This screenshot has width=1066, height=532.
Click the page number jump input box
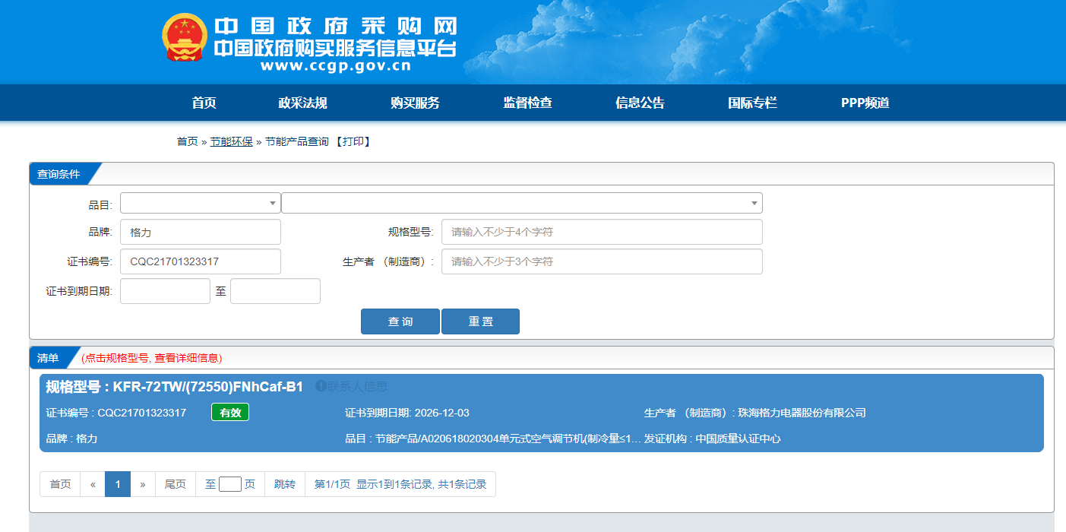[x=230, y=484]
